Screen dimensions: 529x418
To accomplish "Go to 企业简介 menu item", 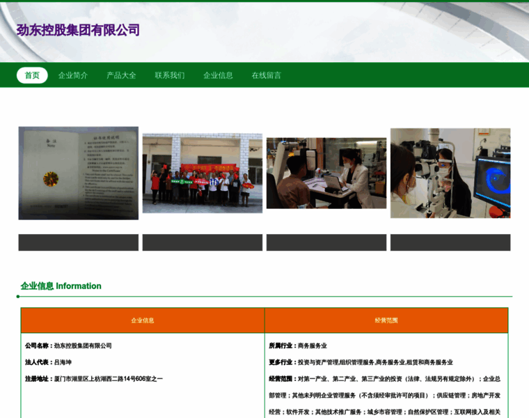I will (73, 75).
